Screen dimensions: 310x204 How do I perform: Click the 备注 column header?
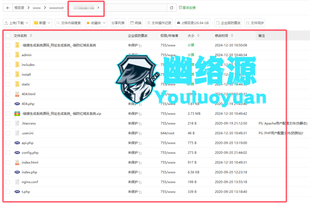point(261,36)
